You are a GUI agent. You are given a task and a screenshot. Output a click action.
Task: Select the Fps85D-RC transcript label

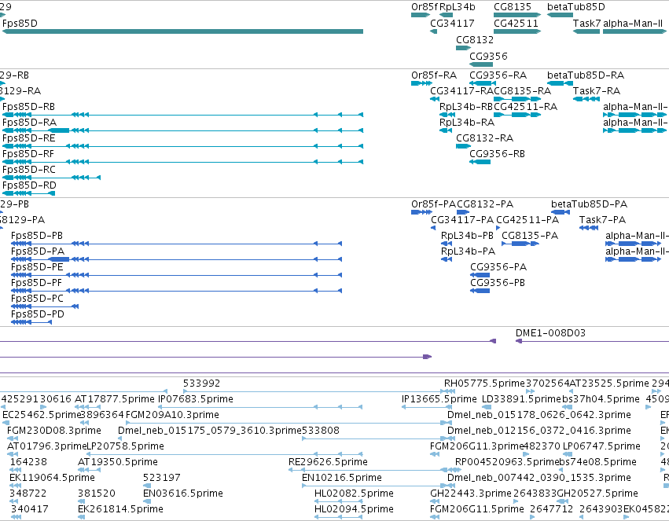[28, 170]
